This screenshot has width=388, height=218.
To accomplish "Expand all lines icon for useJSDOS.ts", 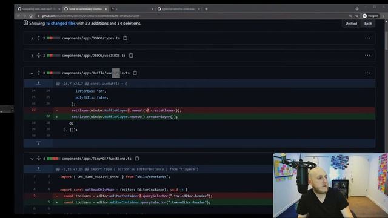I will pyautogui.click(x=39, y=56).
